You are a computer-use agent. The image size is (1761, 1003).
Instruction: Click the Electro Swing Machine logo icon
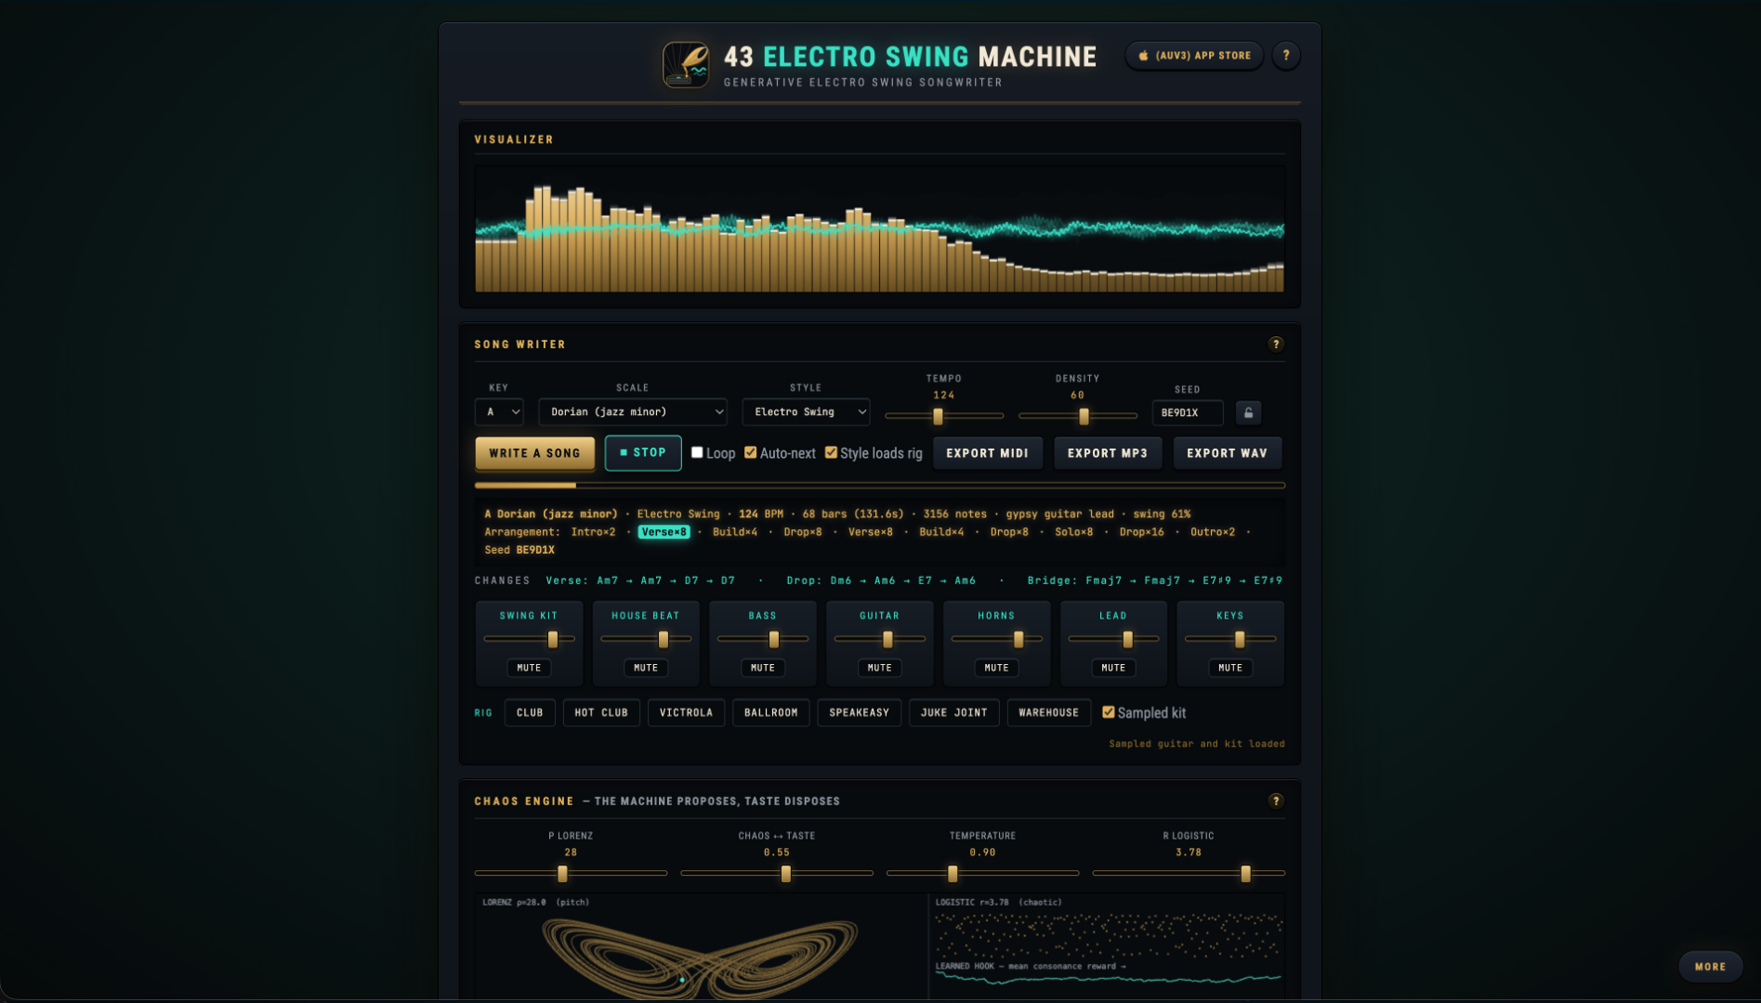(x=686, y=64)
